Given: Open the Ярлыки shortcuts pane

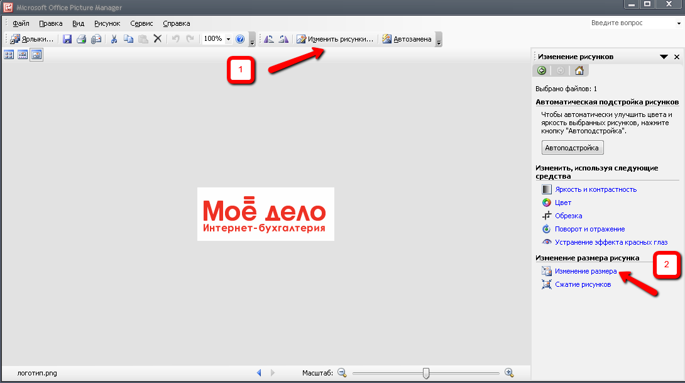Looking at the screenshot, I should (32, 39).
